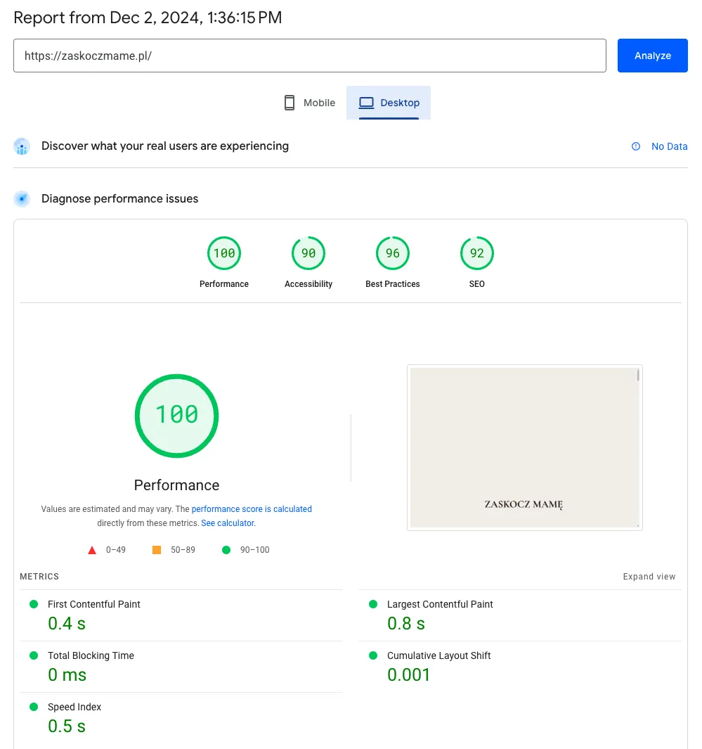Expand the Largest Contentful Paint metric

[440, 604]
